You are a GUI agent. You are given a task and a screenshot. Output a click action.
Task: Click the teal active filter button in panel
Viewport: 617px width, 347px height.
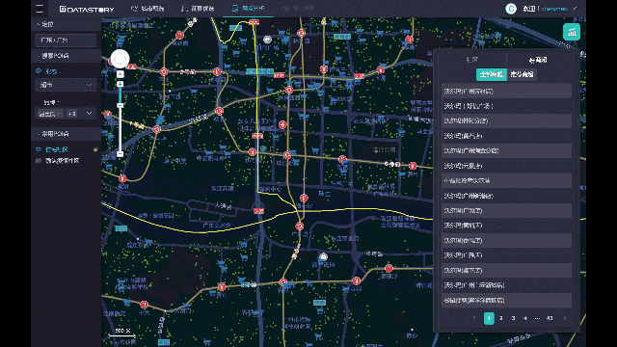pyautogui.click(x=492, y=74)
